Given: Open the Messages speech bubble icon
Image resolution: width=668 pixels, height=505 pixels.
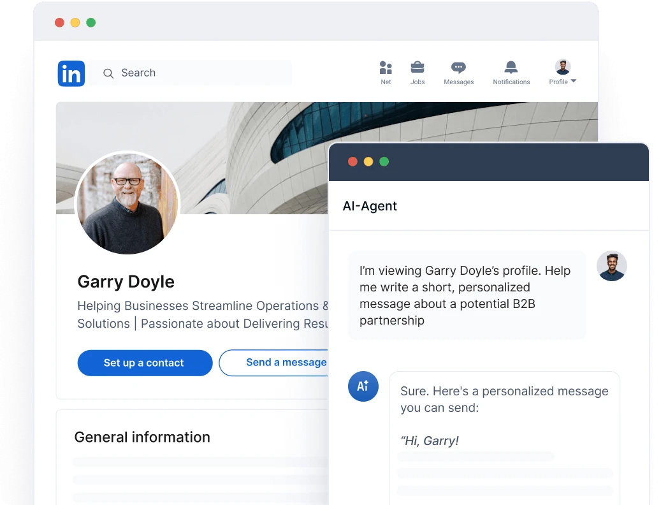Looking at the screenshot, I should coord(458,68).
